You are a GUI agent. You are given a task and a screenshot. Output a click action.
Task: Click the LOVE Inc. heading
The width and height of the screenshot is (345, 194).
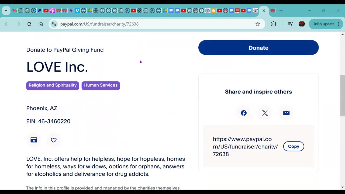[57, 67]
